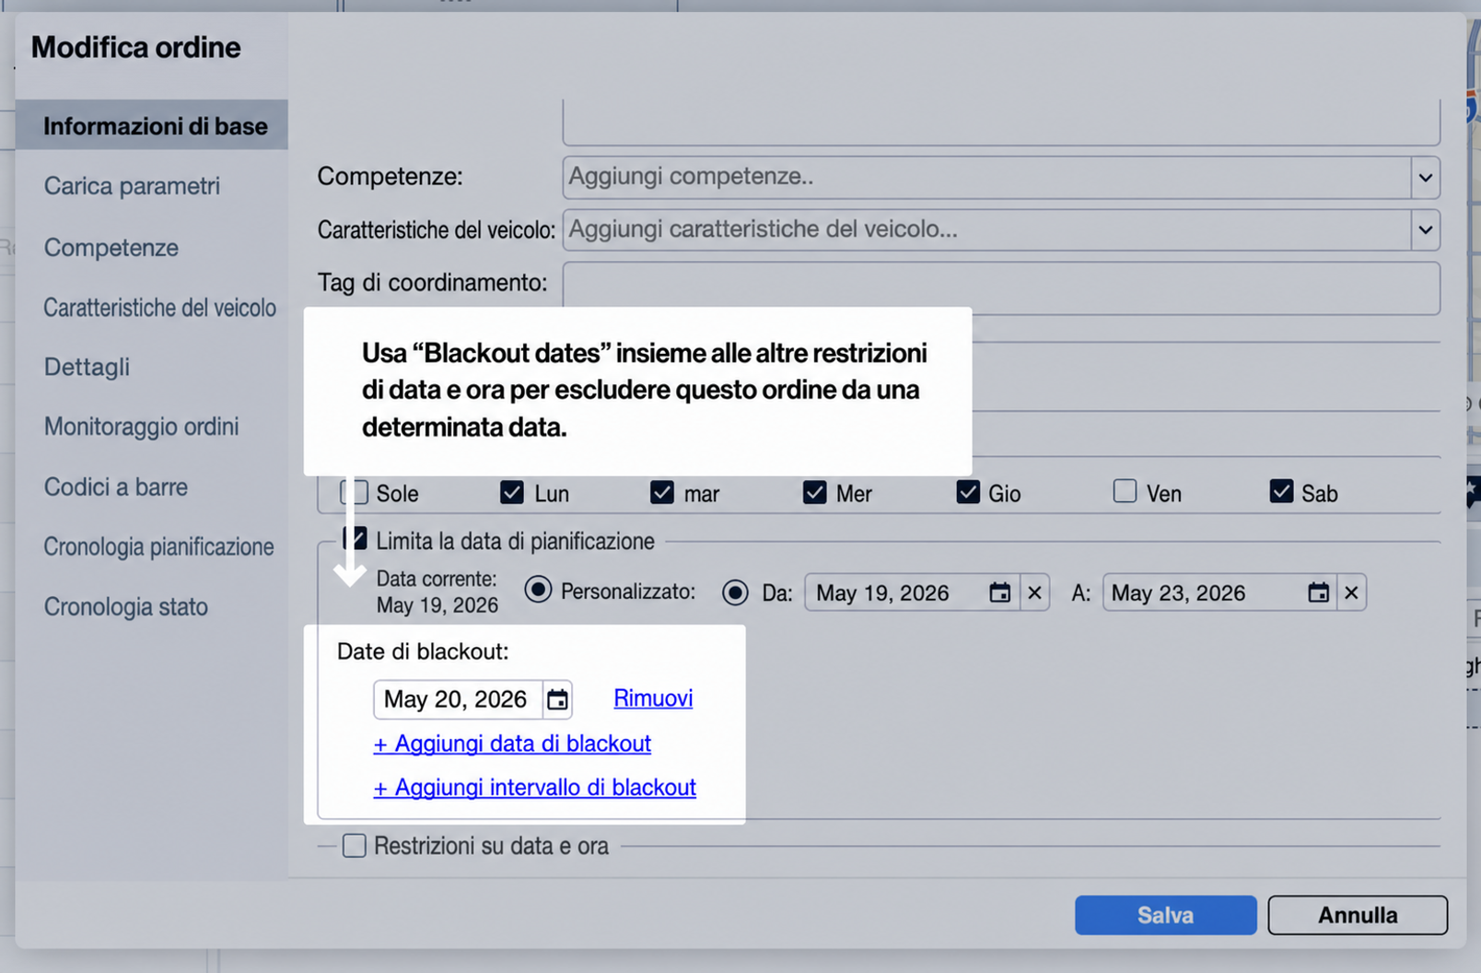Click the Modifica ordine dialog title
The image size is (1481, 973).
pyautogui.click(x=136, y=47)
